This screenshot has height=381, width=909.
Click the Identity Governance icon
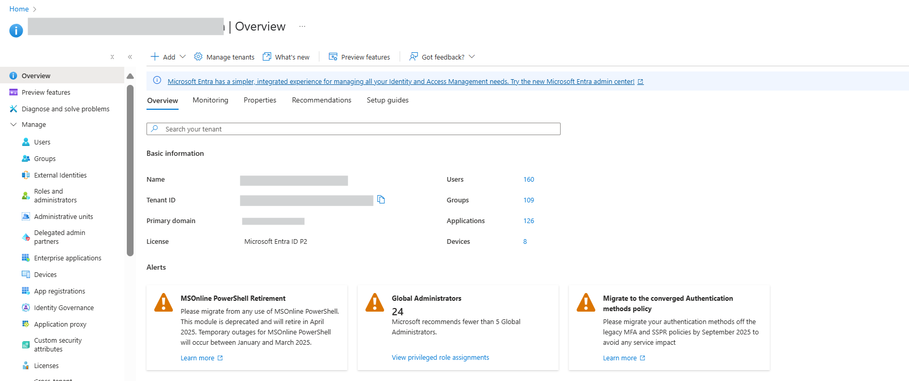(26, 307)
